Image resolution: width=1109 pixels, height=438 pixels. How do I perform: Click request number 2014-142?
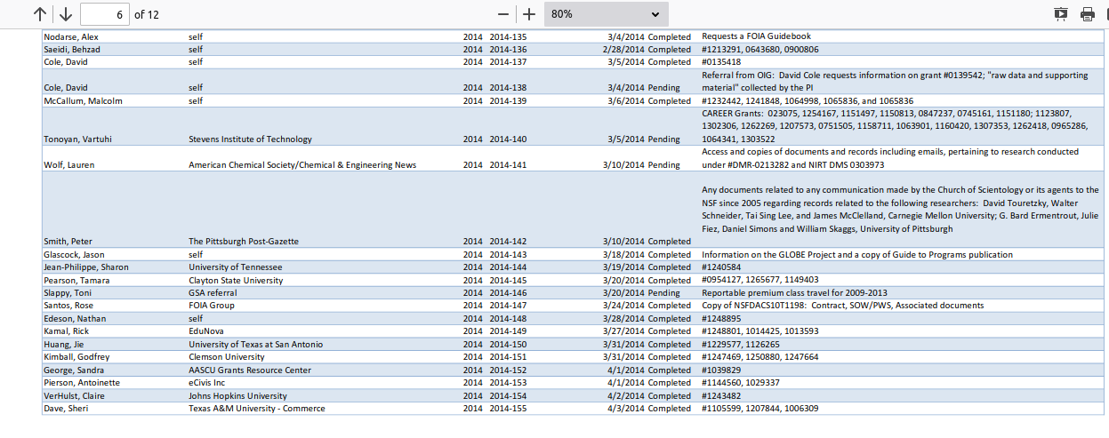click(508, 242)
